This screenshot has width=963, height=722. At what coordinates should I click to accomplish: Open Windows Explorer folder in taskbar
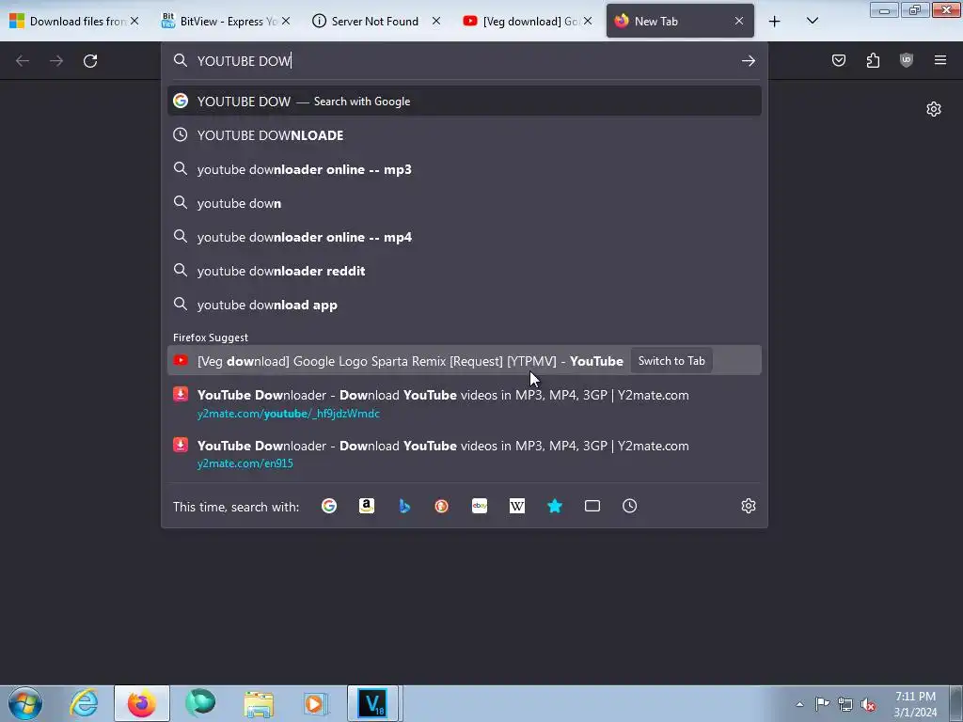click(259, 703)
